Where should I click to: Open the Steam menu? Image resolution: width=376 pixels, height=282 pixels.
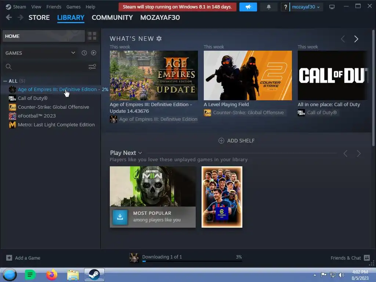(x=16, y=7)
